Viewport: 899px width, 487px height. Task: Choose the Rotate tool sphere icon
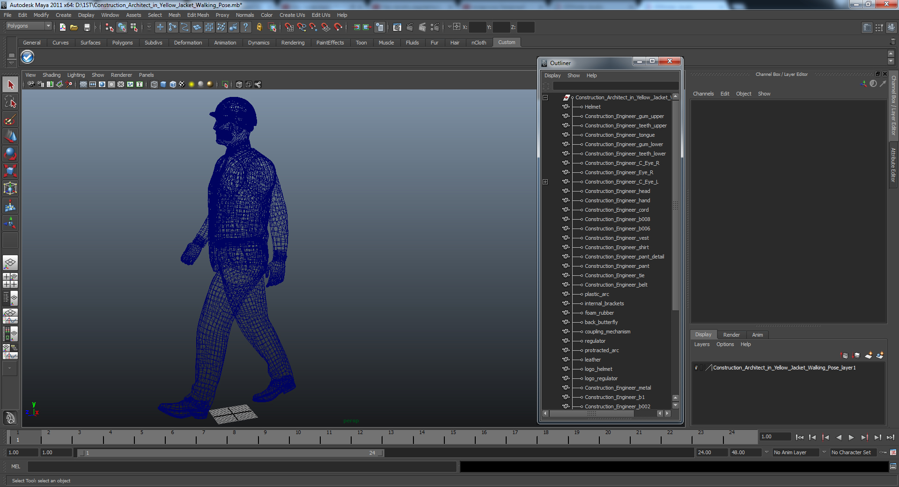pos(10,154)
